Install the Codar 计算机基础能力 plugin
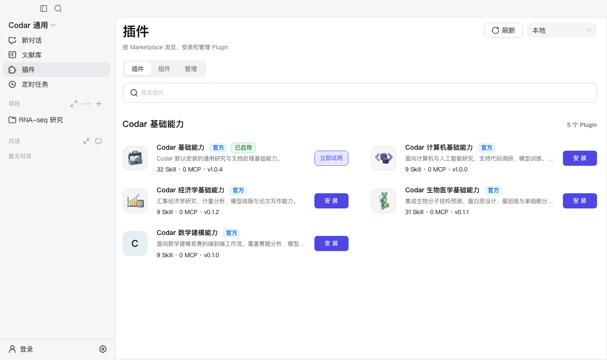Image resolution: width=607 pixels, height=360 pixels. pos(580,158)
